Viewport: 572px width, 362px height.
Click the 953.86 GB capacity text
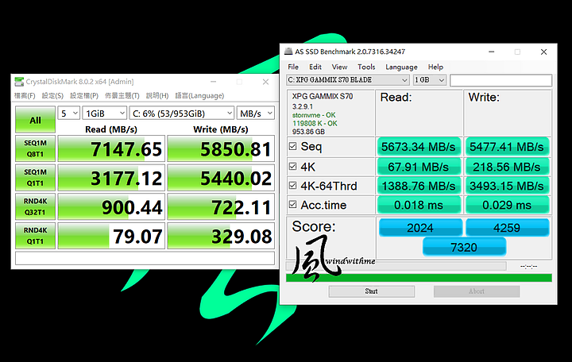(x=308, y=132)
